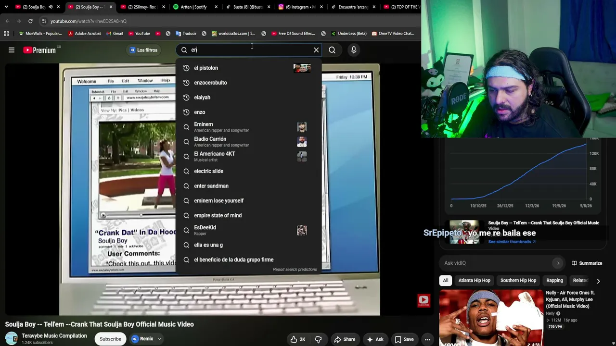
Task: Expand the Remix dropdown arrow
Action: click(x=159, y=339)
